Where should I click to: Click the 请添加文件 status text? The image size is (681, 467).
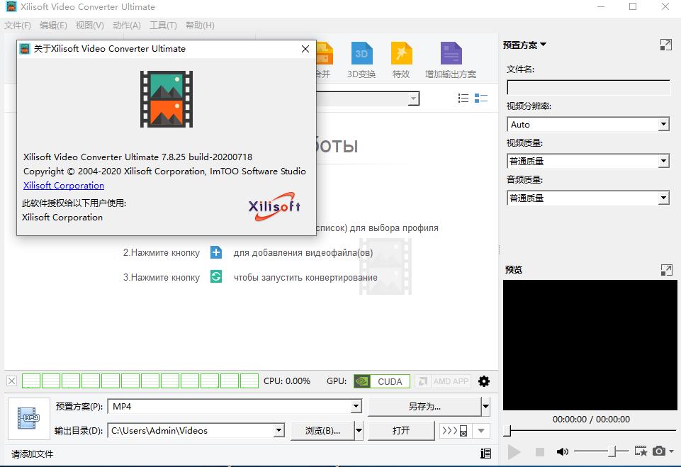(32, 454)
